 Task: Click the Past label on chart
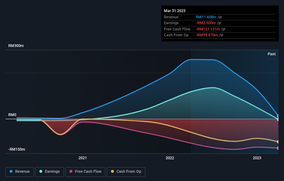pyautogui.click(x=272, y=54)
